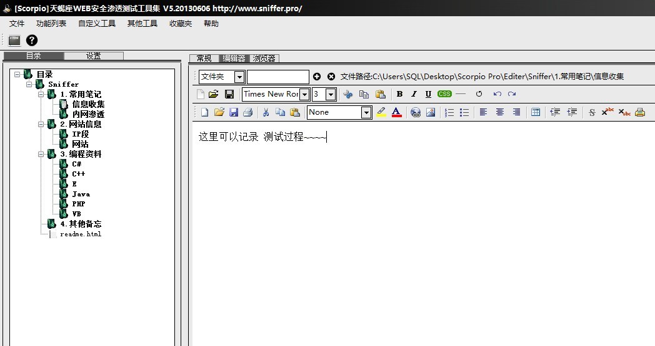Switch to the 设置 tab
The width and height of the screenshot is (655, 346).
(x=94, y=56)
